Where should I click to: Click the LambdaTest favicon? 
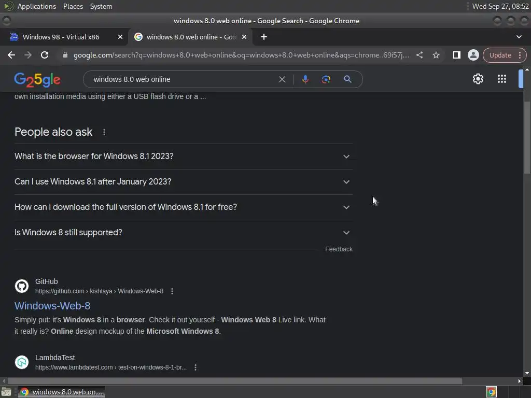click(x=22, y=362)
